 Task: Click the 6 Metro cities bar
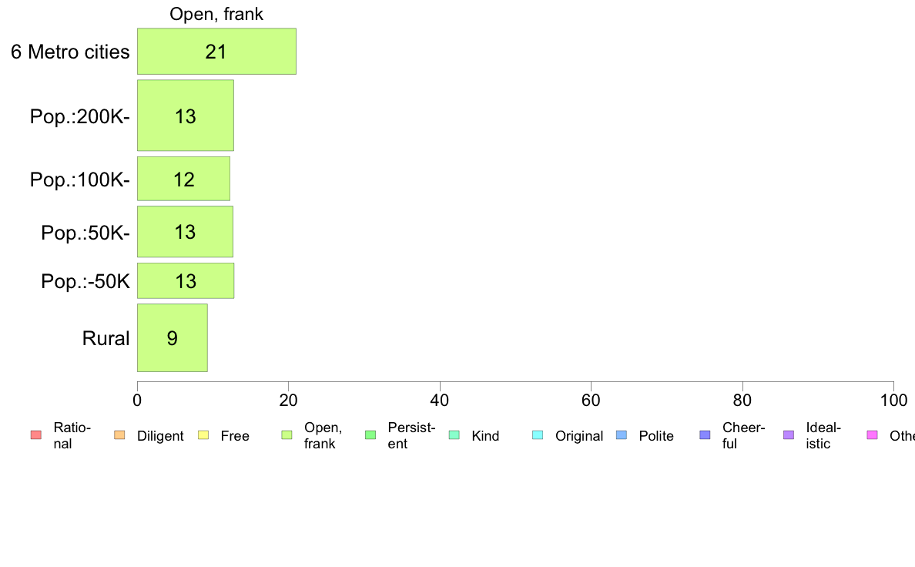[216, 52]
